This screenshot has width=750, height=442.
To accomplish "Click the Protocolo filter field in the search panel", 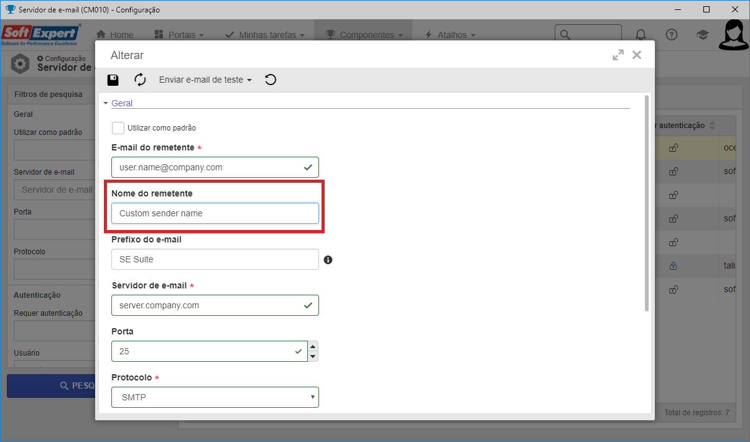I will point(54,269).
